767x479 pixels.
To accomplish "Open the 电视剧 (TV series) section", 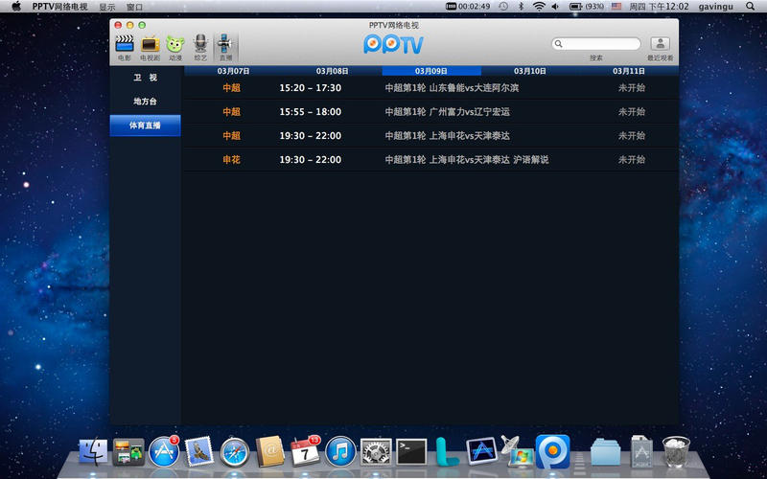I will coord(150,44).
